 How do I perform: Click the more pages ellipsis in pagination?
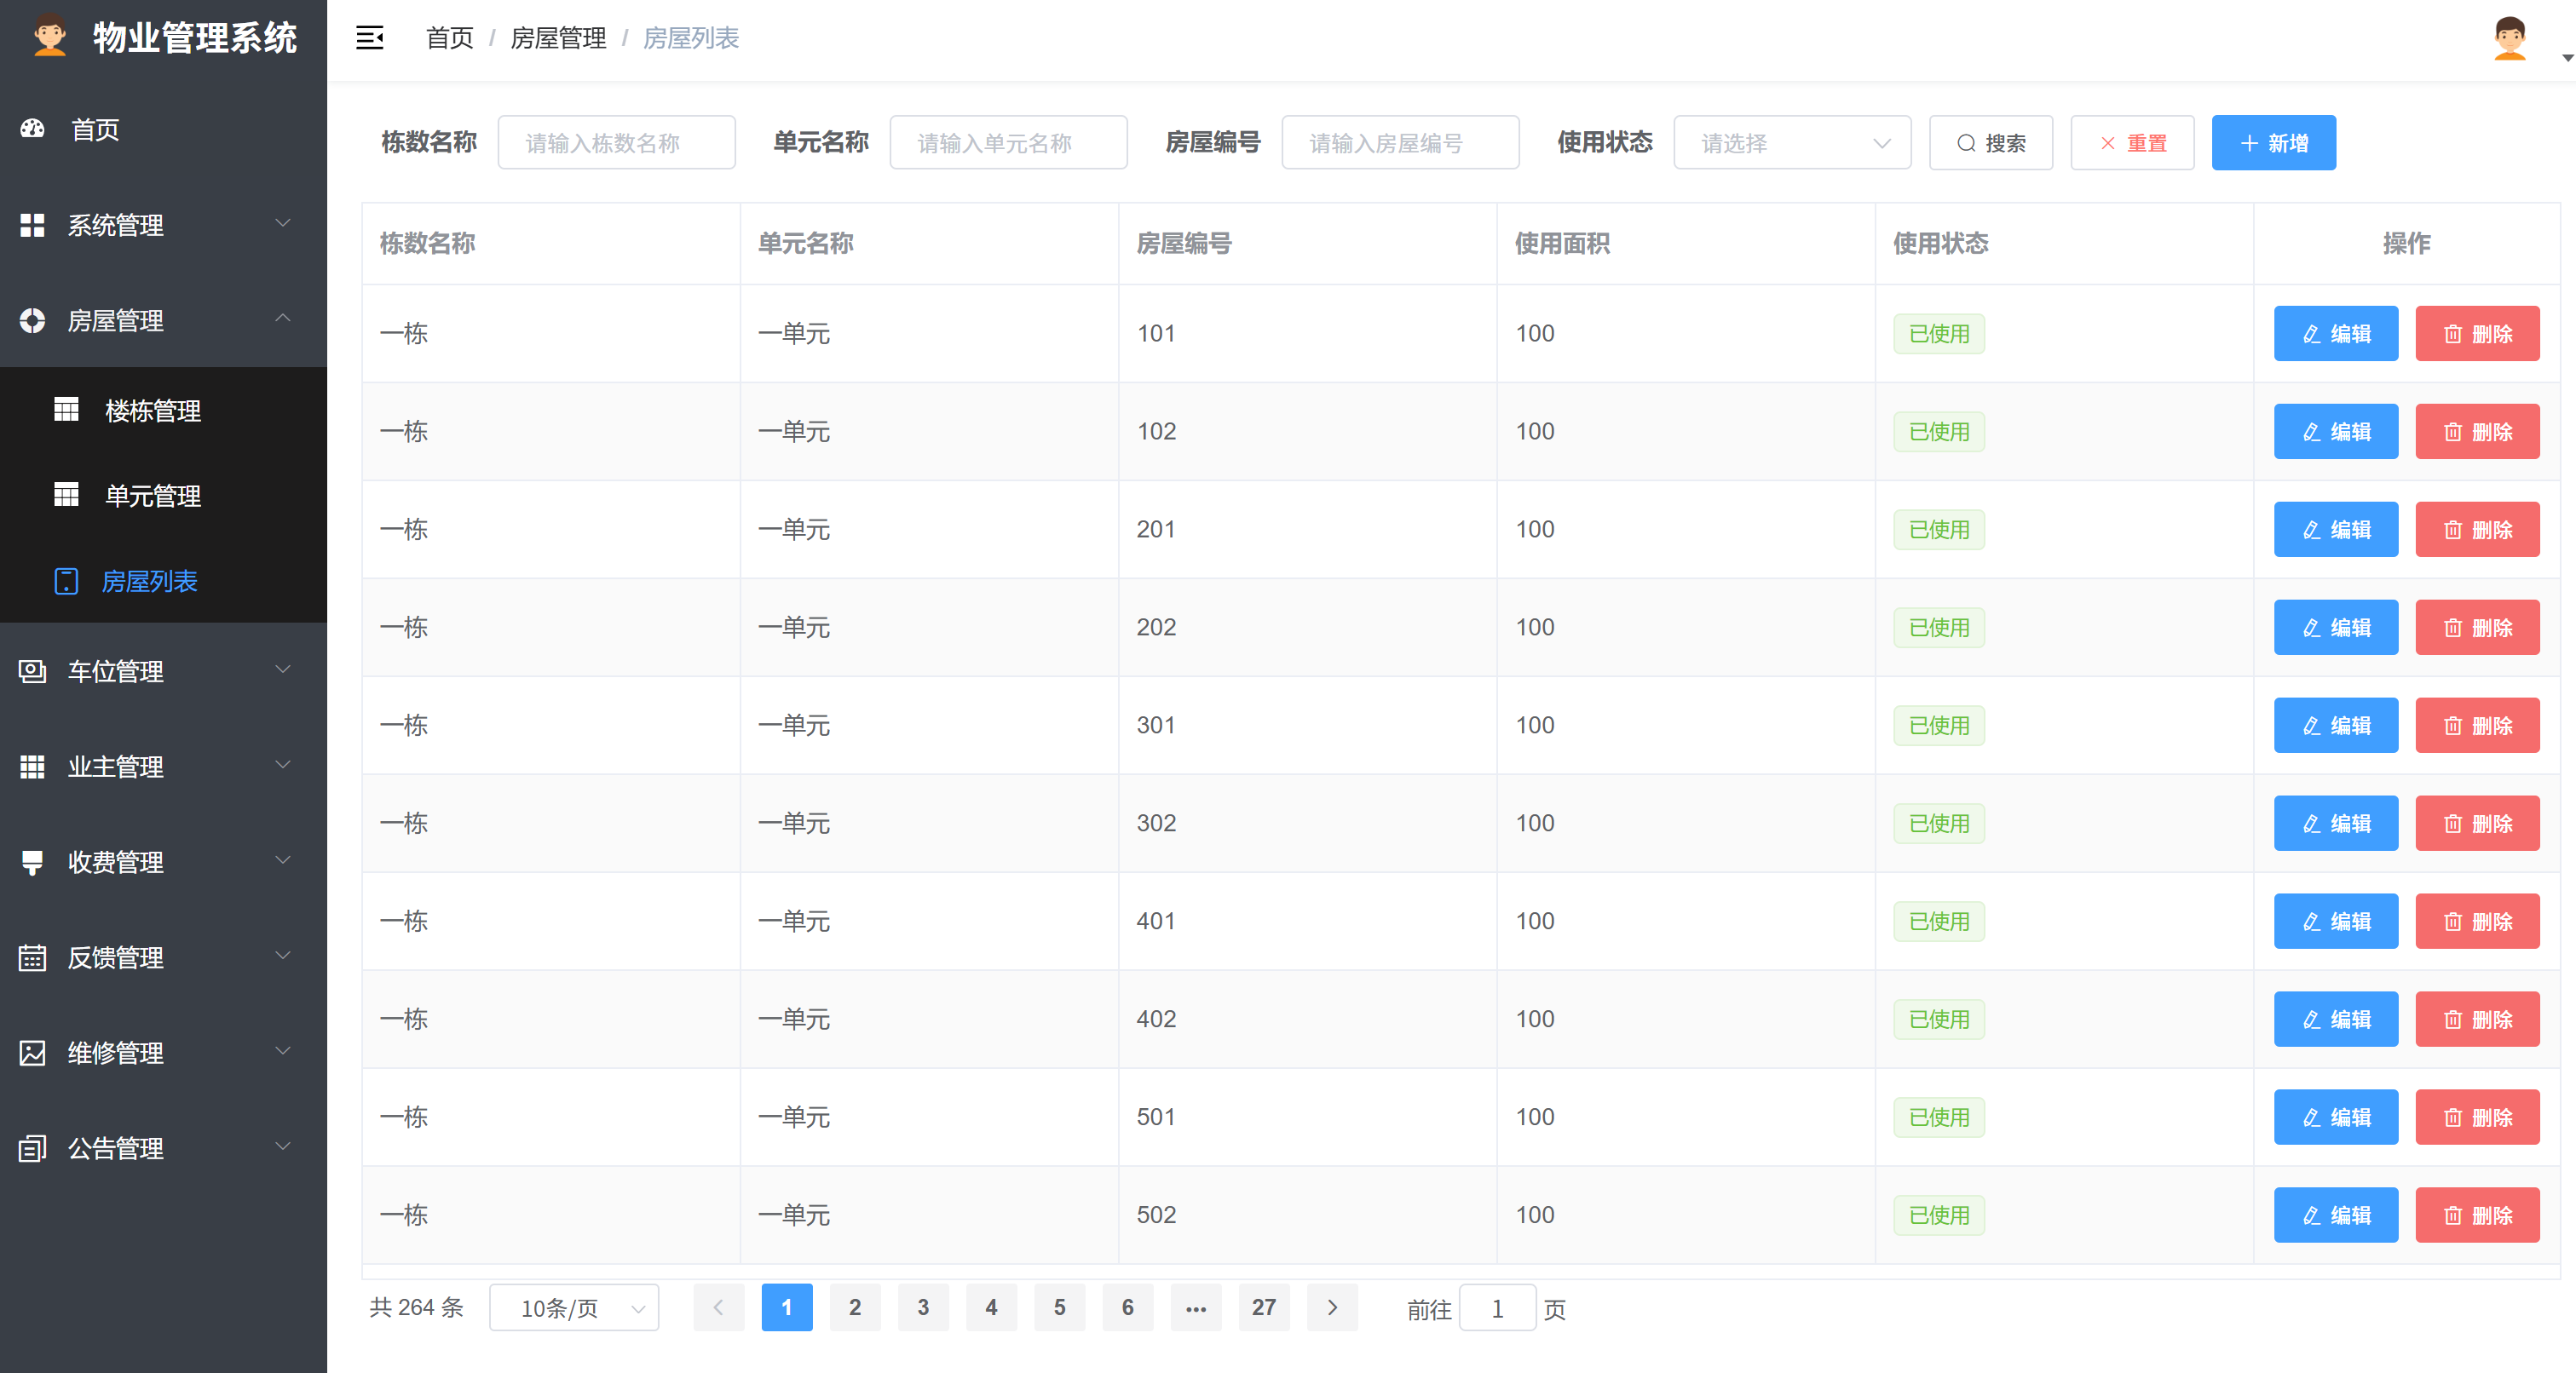point(1196,1307)
